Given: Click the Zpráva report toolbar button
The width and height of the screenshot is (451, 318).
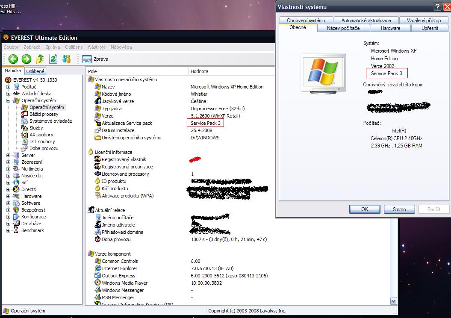Looking at the screenshot, I should click(x=95, y=59).
